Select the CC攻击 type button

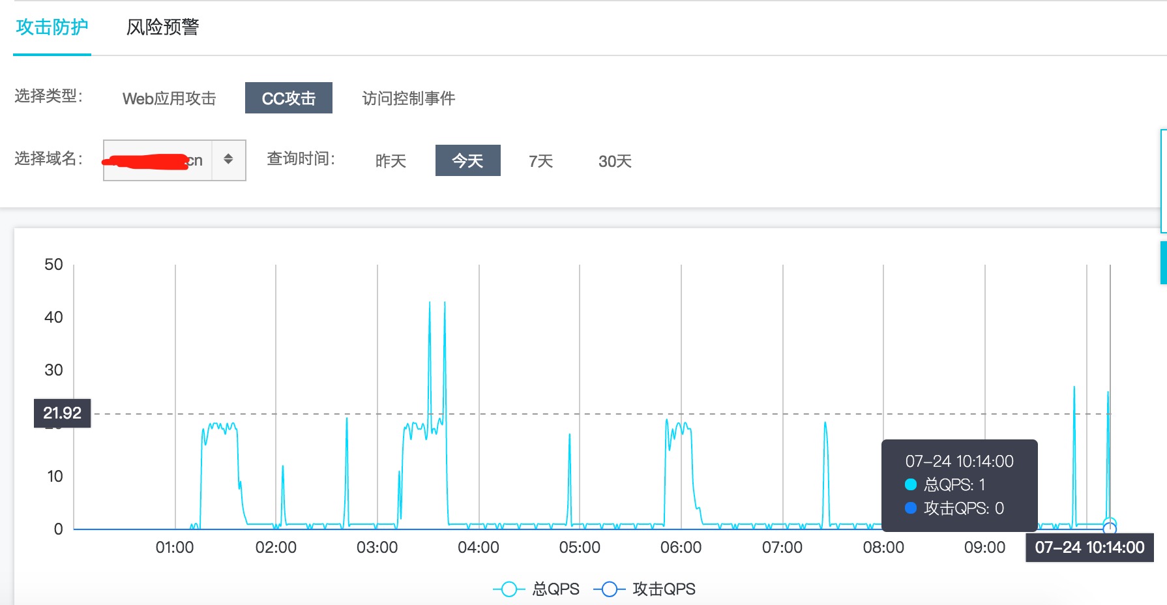point(289,98)
